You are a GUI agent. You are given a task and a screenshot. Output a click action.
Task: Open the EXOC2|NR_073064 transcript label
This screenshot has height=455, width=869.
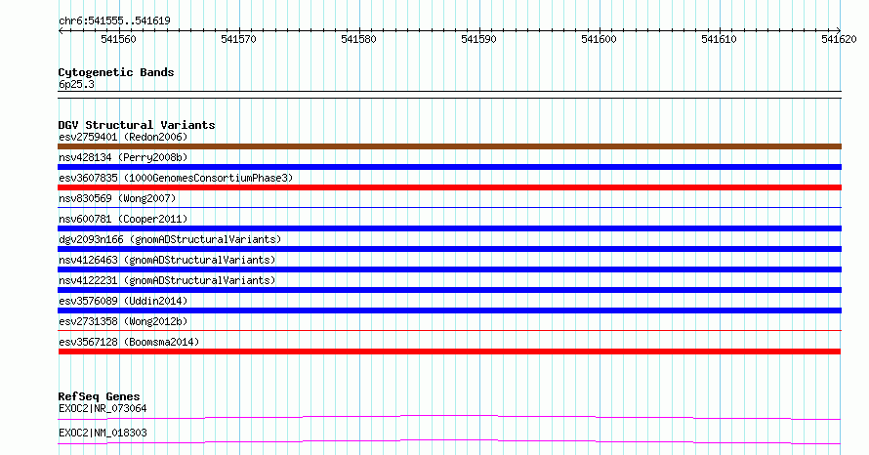pos(103,408)
